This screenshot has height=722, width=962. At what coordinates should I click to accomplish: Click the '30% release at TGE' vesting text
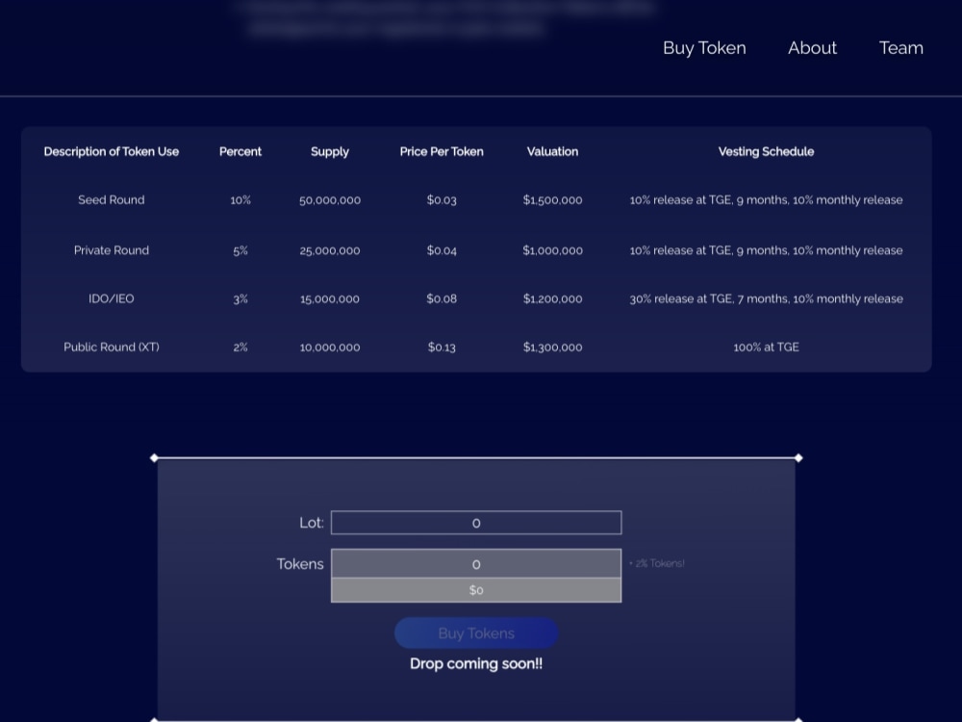click(767, 298)
